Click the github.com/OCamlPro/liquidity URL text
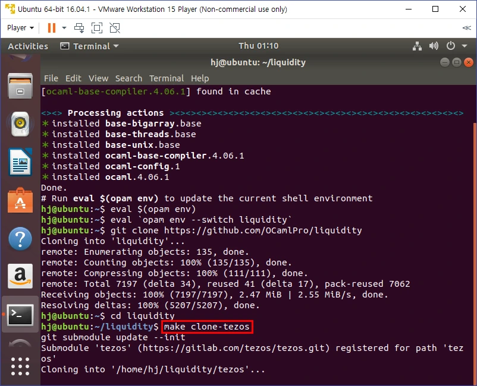 coord(263,230)
